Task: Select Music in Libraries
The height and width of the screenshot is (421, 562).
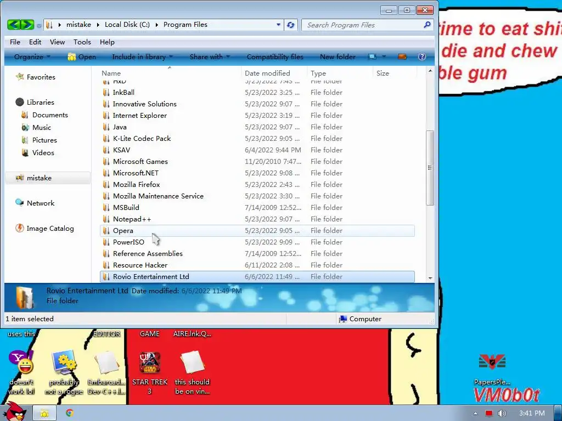Action: [x=37, y=127]
